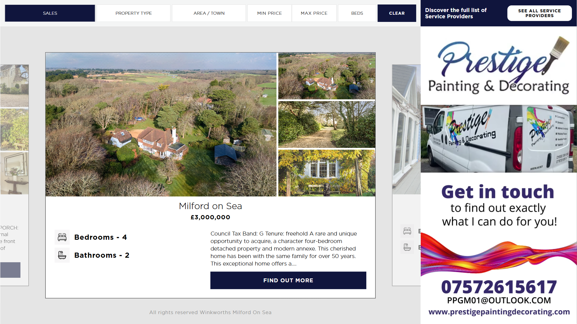The width and height of the screenshot is (577, 324).
Task: Open the MIN PRICE selector
Action: click(x=270, y=13)
